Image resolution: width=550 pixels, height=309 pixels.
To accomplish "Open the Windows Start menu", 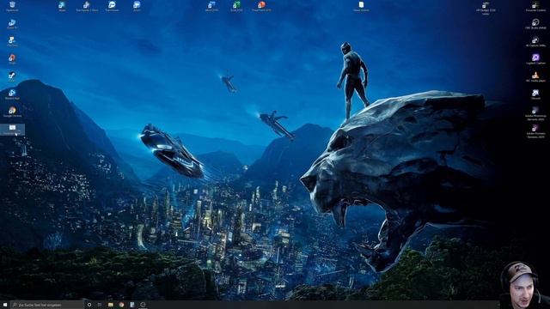I will pyautogui.click(x=5, y=305).
